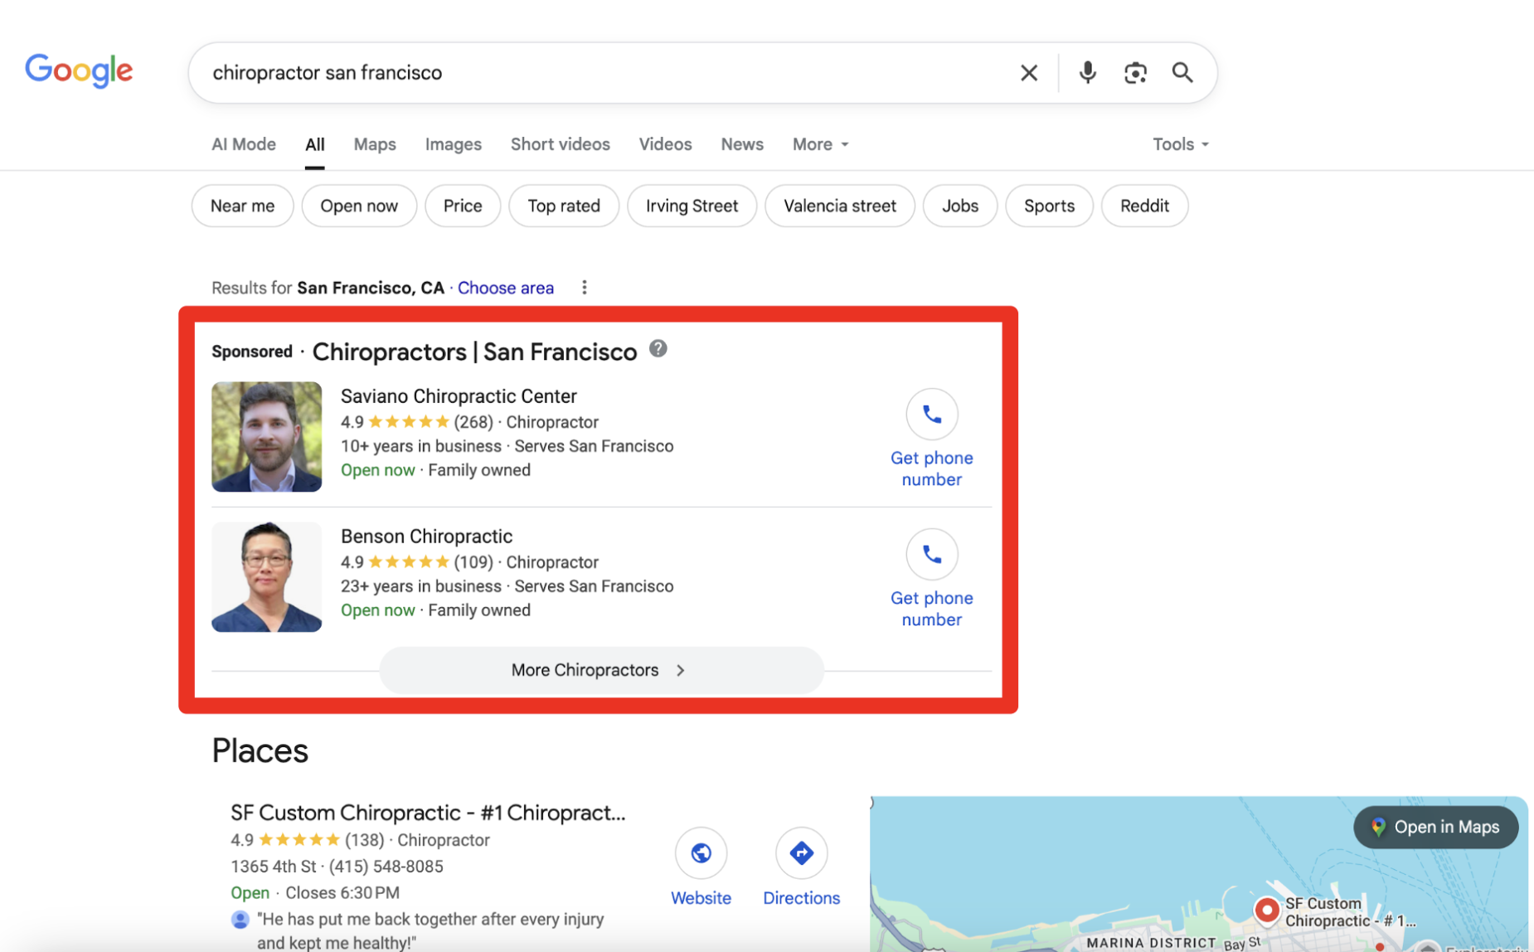Click the More Chiropractors button
The image size is (1534, 952).
pos(600,670)
